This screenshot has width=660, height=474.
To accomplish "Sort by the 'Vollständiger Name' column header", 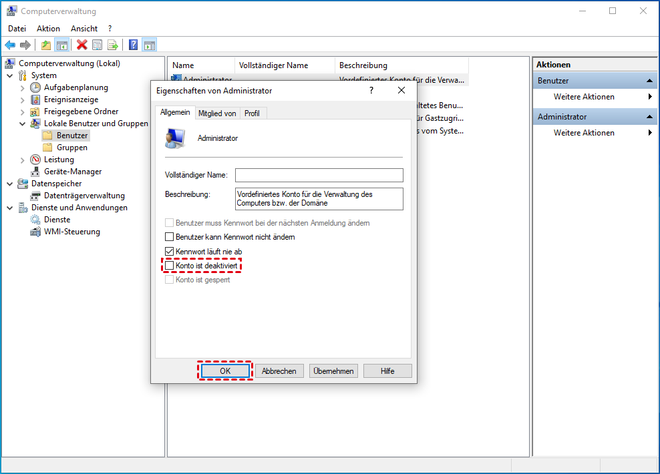I will coord(284,65).
